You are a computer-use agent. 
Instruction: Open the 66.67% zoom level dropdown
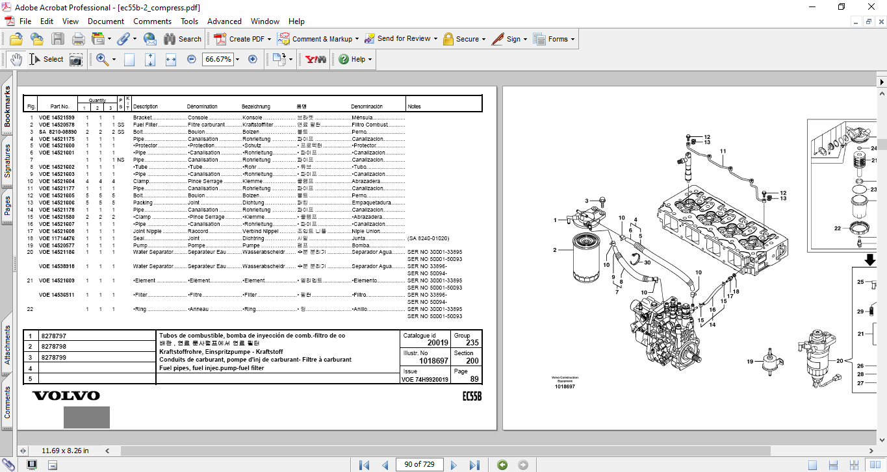click(237, 59)
